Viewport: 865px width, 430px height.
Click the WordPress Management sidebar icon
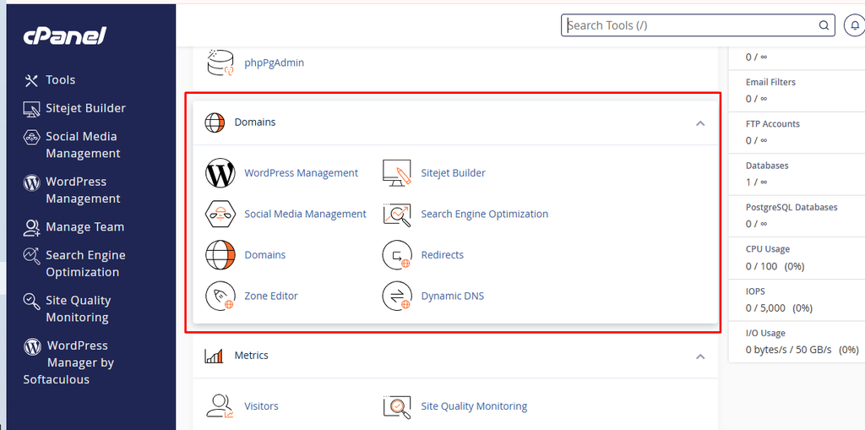pyautogui.click(x=31, y=182)
